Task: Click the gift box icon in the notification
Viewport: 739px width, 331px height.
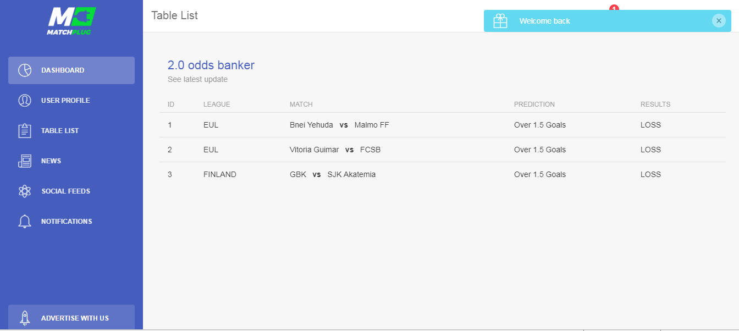Action: tap(500, 21)
